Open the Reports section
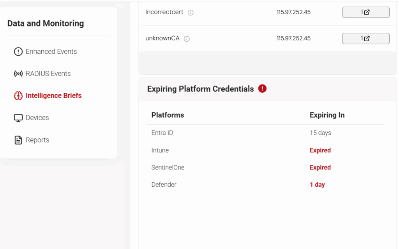399x249 pixels. [37, 140]
